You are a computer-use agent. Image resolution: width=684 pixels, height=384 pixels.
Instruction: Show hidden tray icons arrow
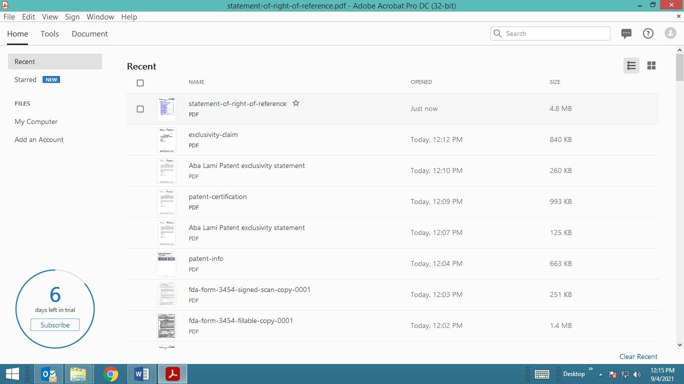pyautogui.click(x=600, y=374)
